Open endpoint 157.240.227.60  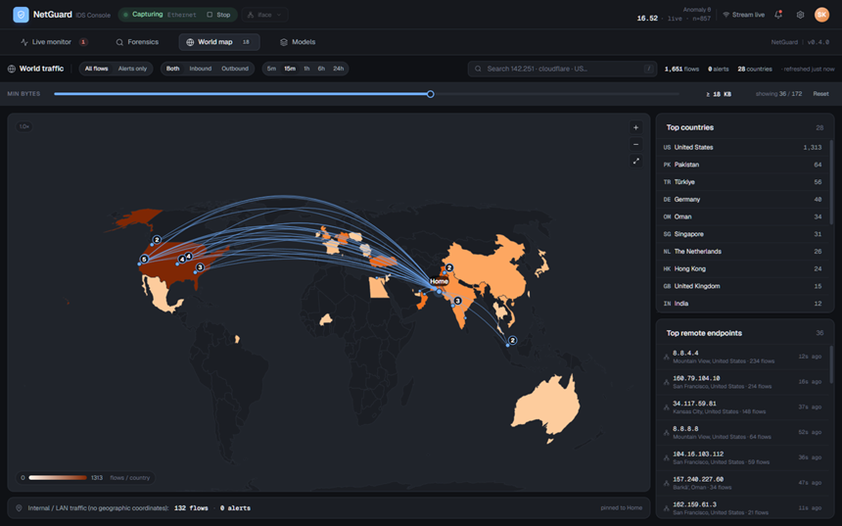click(743, 483)
